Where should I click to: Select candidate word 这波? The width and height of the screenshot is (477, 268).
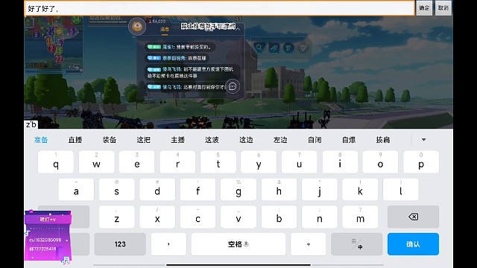[x=212, y=140]
